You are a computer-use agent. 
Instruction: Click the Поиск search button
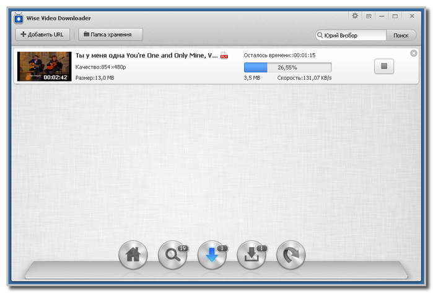click(401, 35)
